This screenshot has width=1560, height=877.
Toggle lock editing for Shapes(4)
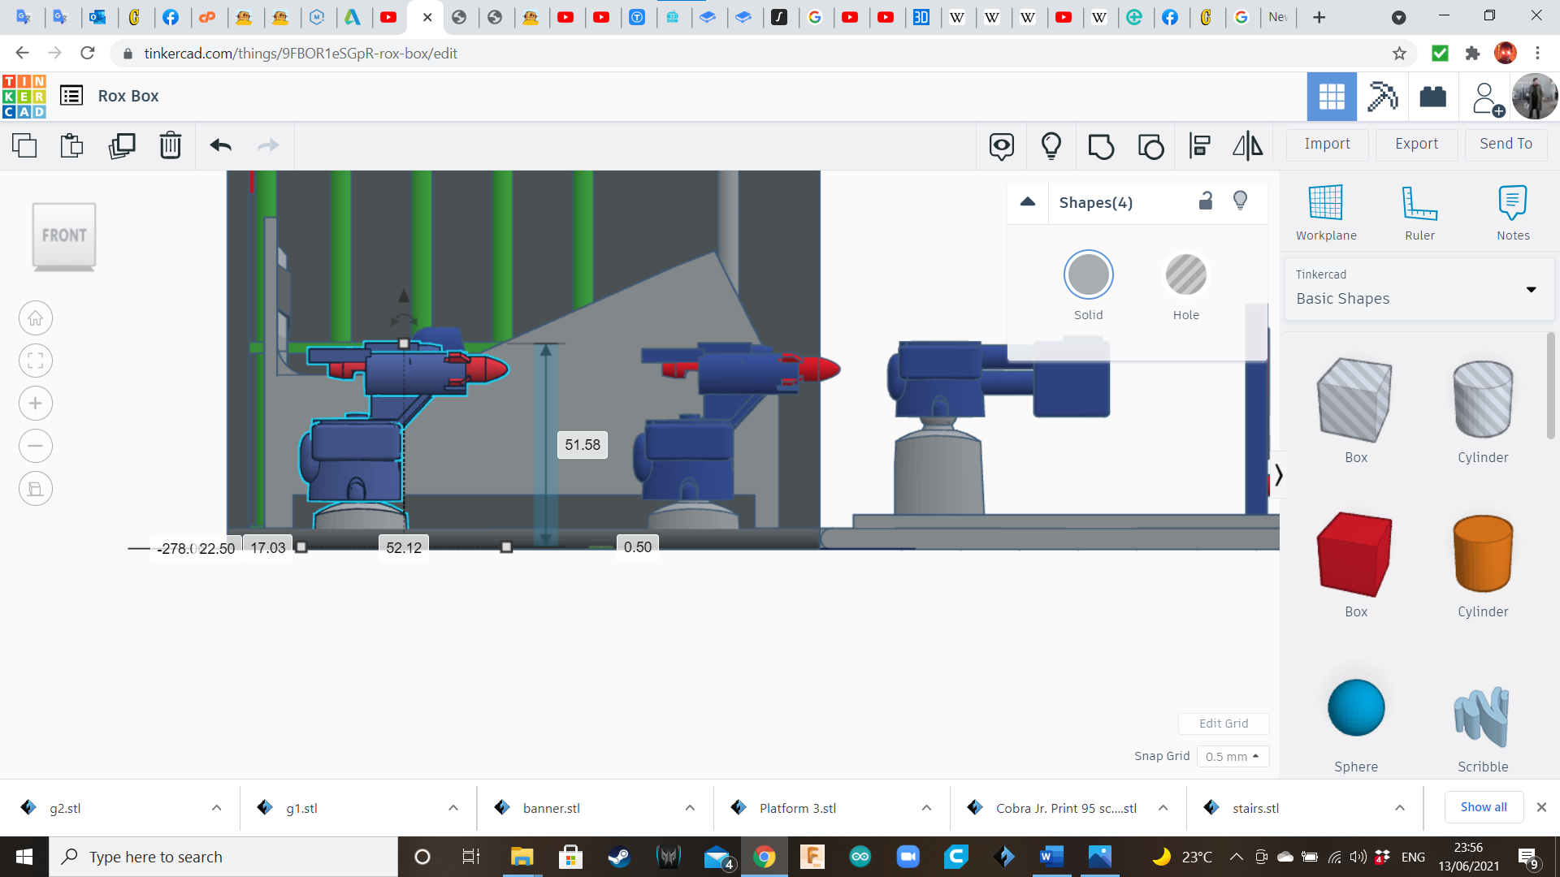(x=1206, y=201)
